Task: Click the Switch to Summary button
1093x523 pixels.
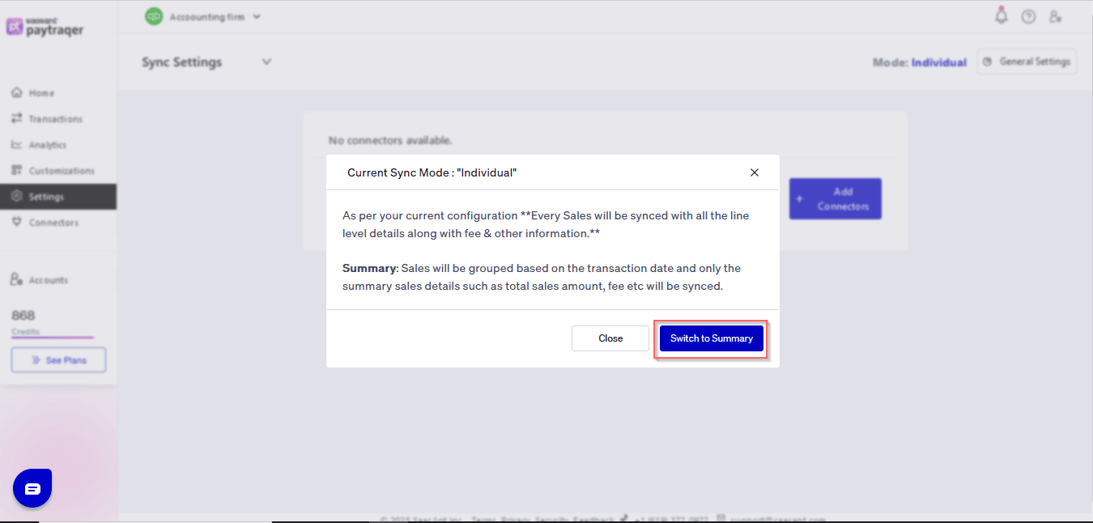Action: click(711, 338)
